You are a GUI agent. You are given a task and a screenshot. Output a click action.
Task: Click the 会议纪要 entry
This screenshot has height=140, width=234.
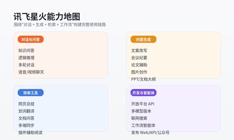(x=139, y=58)
